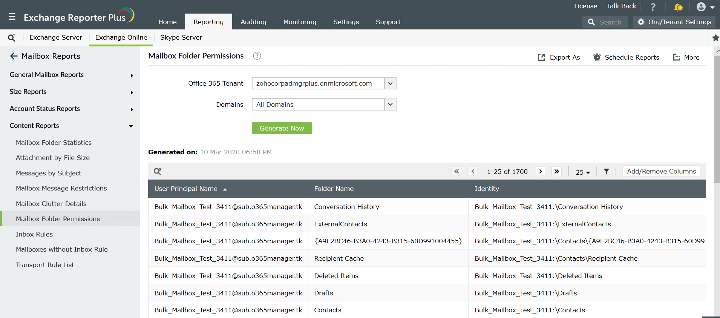Open Mailbox Clutter Details report

point(51,204)
